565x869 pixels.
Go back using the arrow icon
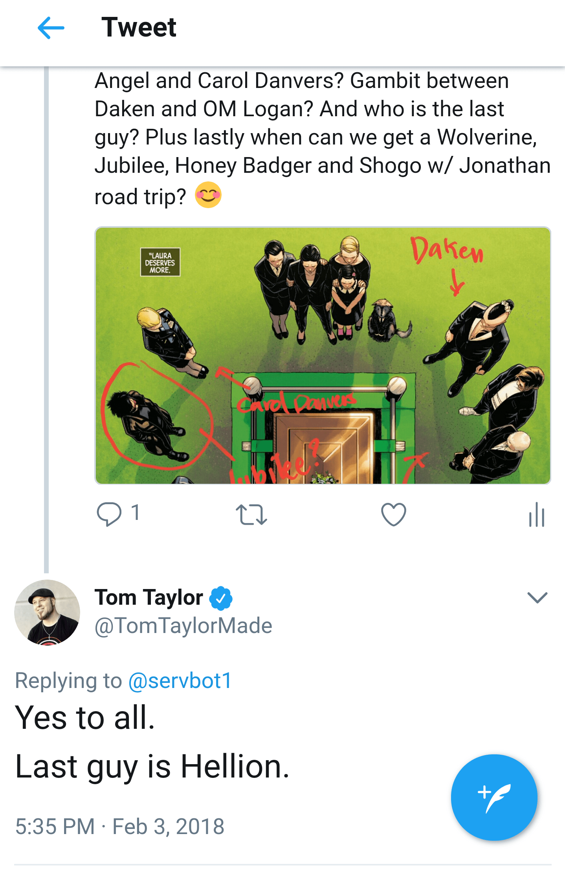click(x=51, y=28)
